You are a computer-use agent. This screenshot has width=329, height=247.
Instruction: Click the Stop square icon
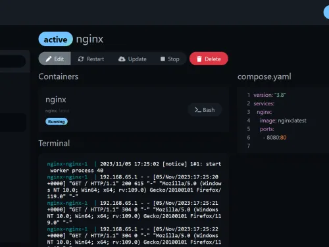163,59
